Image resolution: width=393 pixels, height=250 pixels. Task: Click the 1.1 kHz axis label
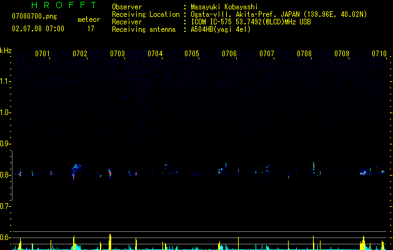(5, 81)
